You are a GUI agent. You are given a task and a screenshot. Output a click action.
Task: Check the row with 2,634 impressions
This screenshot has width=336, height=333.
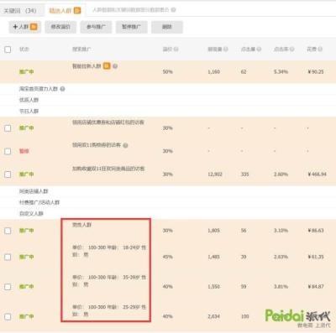[8, 316]
